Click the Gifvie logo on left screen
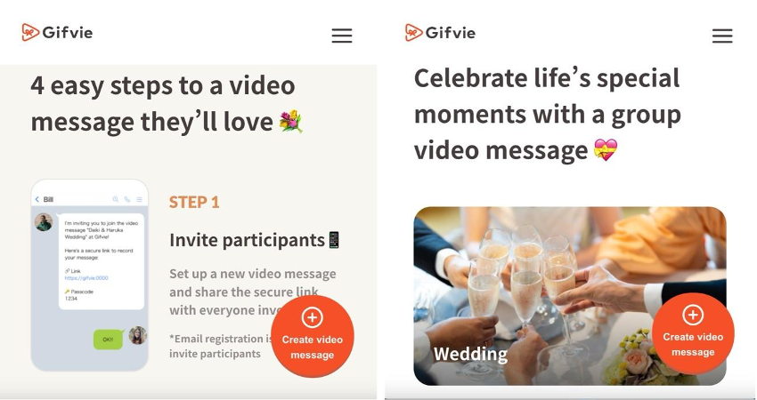The height and width of the screenshot is (400, 757). (x=57, y=32)
